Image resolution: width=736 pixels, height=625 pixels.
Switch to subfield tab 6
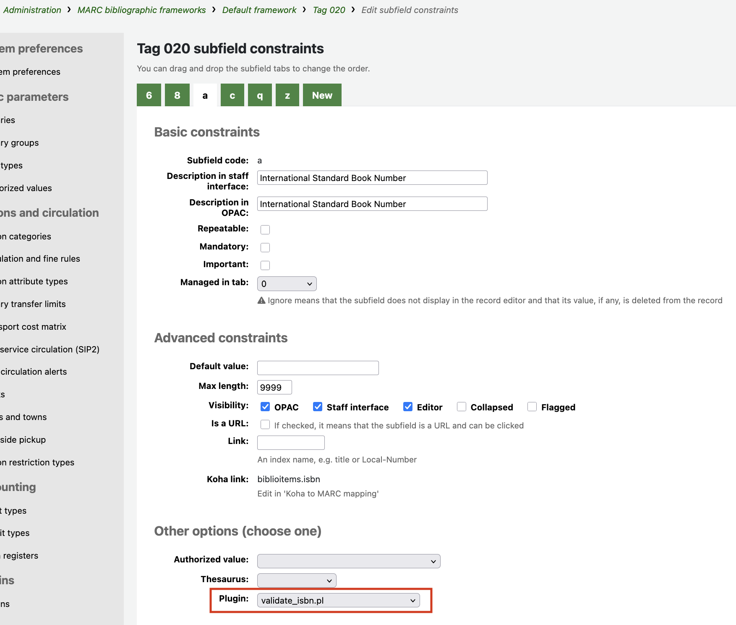coord(149,95)
